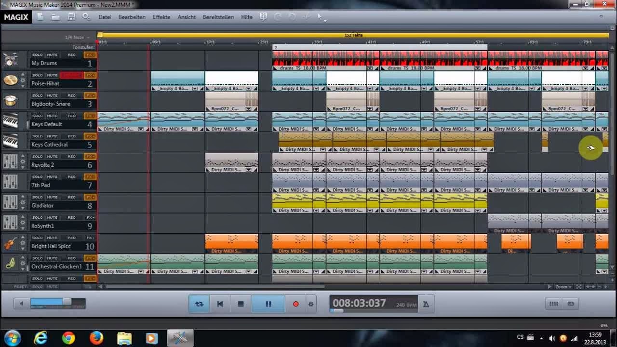This screenshot has width=617, height=347.
Task: Save the project with the floppy disk icon
Action: tap(71, 17)
